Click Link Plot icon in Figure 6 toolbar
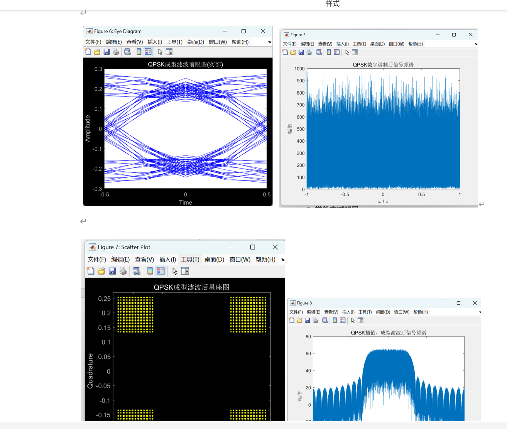 (x=127, y=52)
